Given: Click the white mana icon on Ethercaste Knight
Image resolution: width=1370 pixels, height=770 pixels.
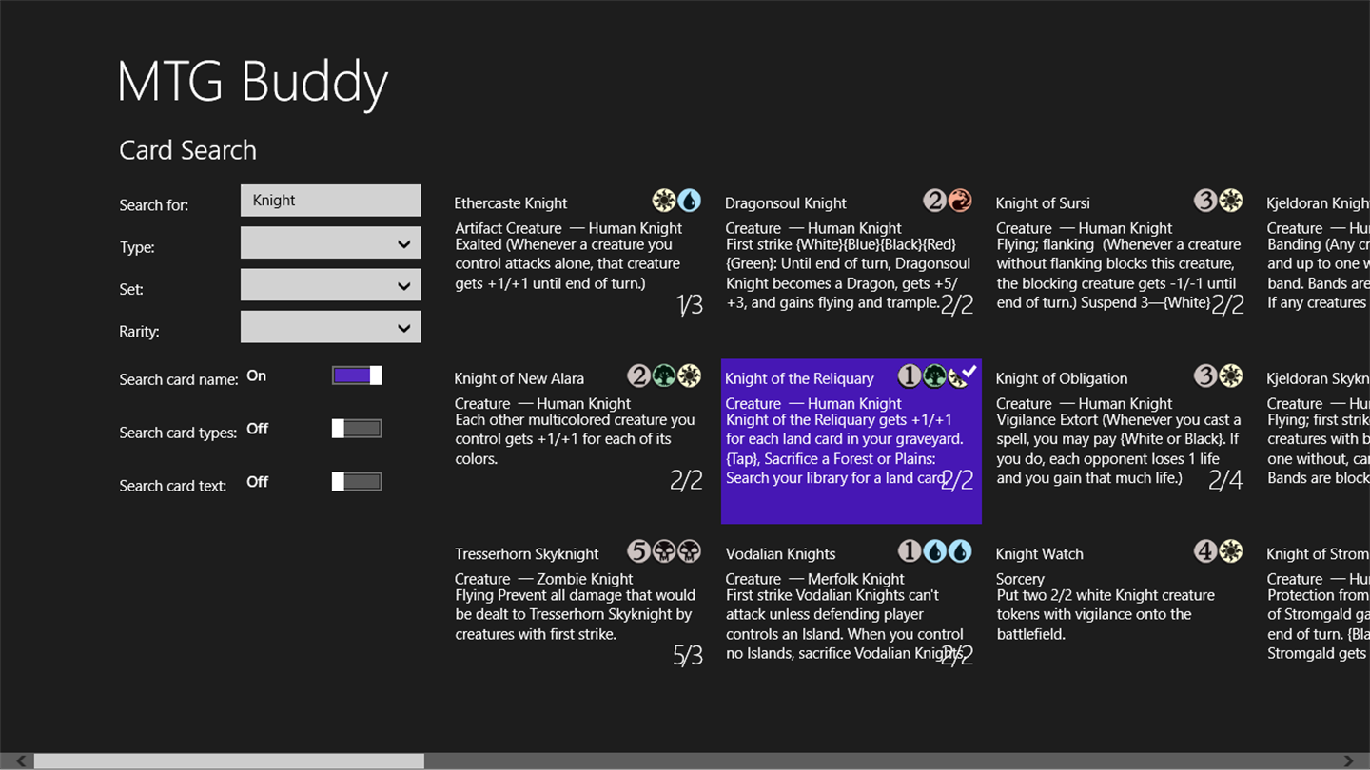Looking at the screenshot, I should pos(664,201).
